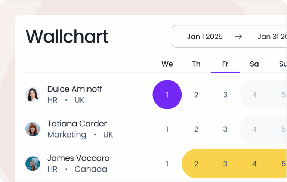
Task: Pick day 2 in Tatiana Carder's row
Action: tap(196, 129)
